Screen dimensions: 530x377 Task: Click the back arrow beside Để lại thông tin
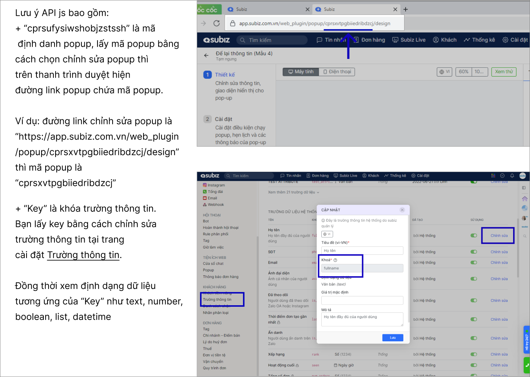[206, 56]
